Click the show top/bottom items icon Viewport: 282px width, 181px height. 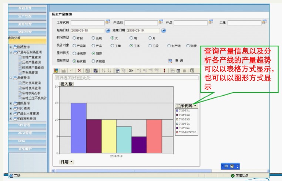[123, 71]
